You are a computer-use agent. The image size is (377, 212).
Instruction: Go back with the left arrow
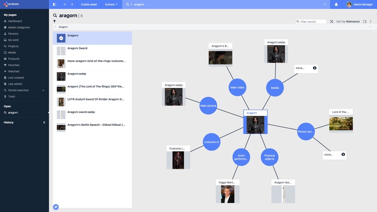65,4
